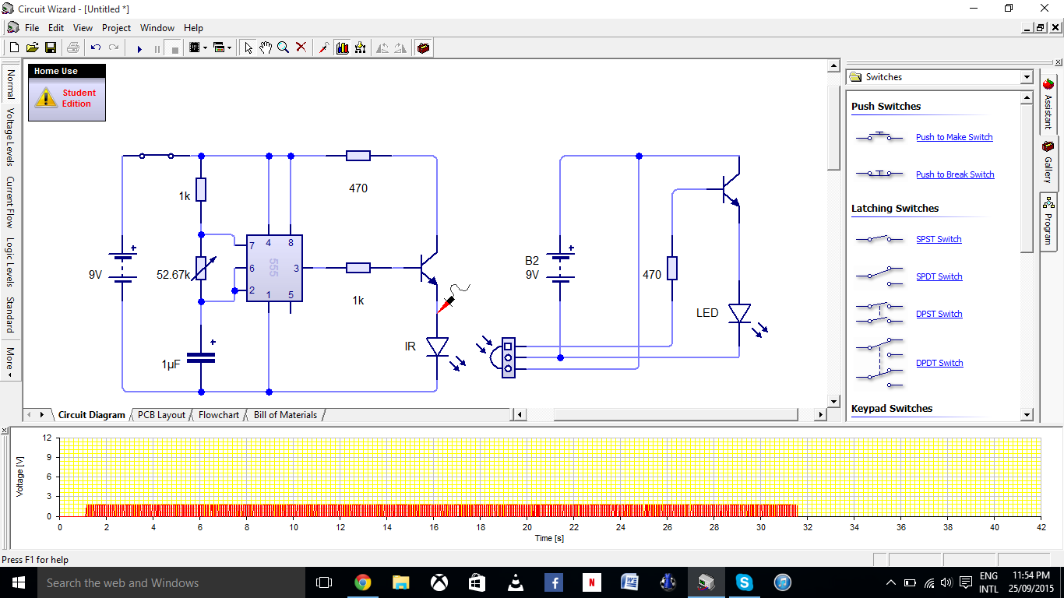Open the Gallery side panel tab
1064x598 pixels.
[x=1048, y=163]
